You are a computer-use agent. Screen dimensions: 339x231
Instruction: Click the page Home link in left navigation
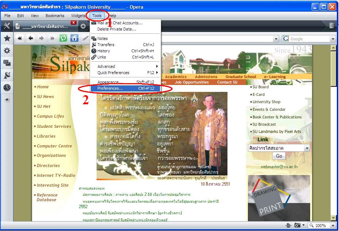pos(43,86)
